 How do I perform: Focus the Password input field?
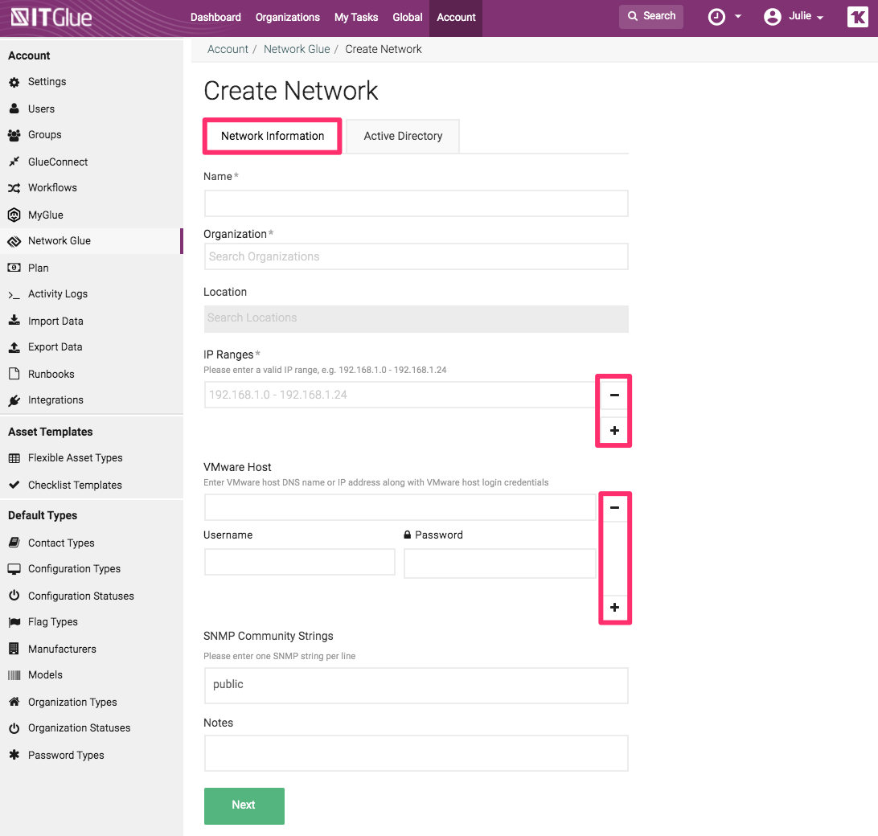(499, 563)
